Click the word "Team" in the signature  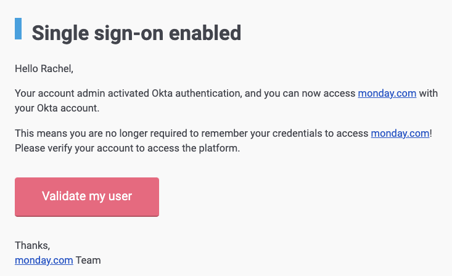pos(88,260)
